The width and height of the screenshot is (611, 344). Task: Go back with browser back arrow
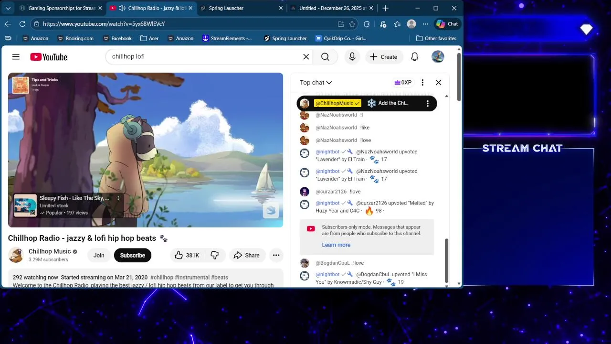click(x=8, y=24)
